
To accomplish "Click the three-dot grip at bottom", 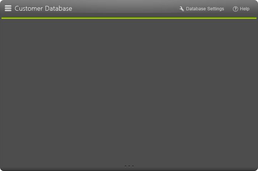I will [x=129, y=166].
